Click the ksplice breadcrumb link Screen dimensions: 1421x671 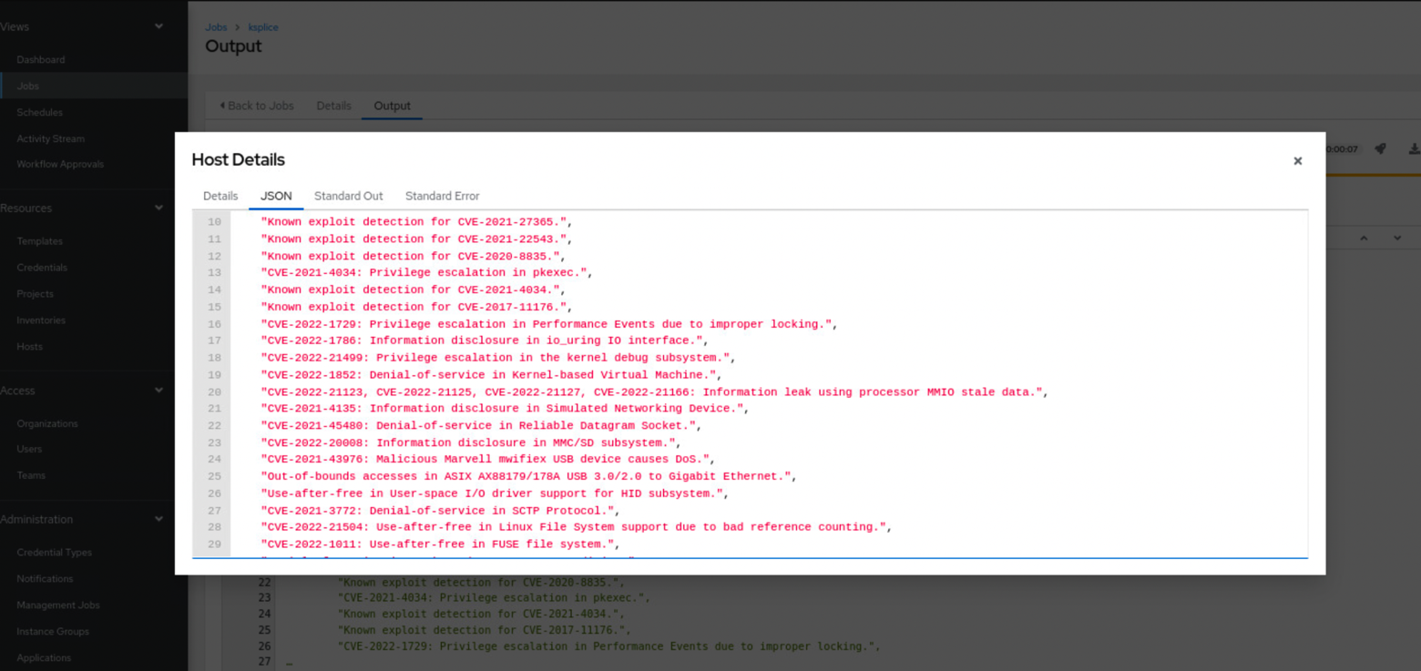[263, 27]
